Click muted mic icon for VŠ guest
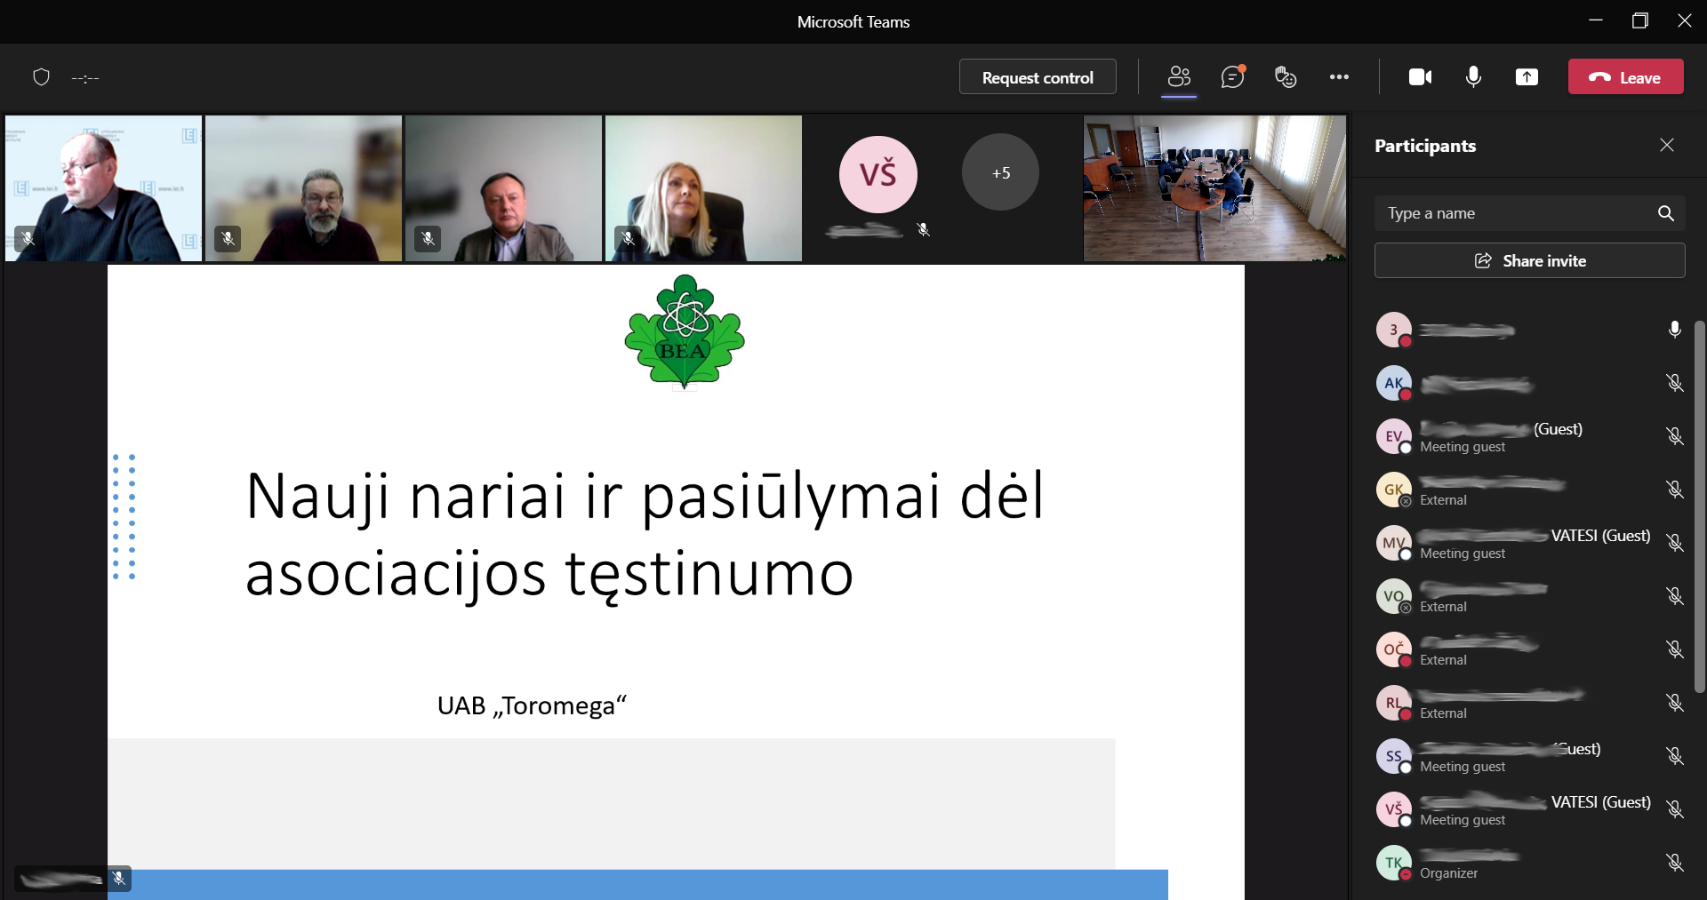 click(1674, 809)
